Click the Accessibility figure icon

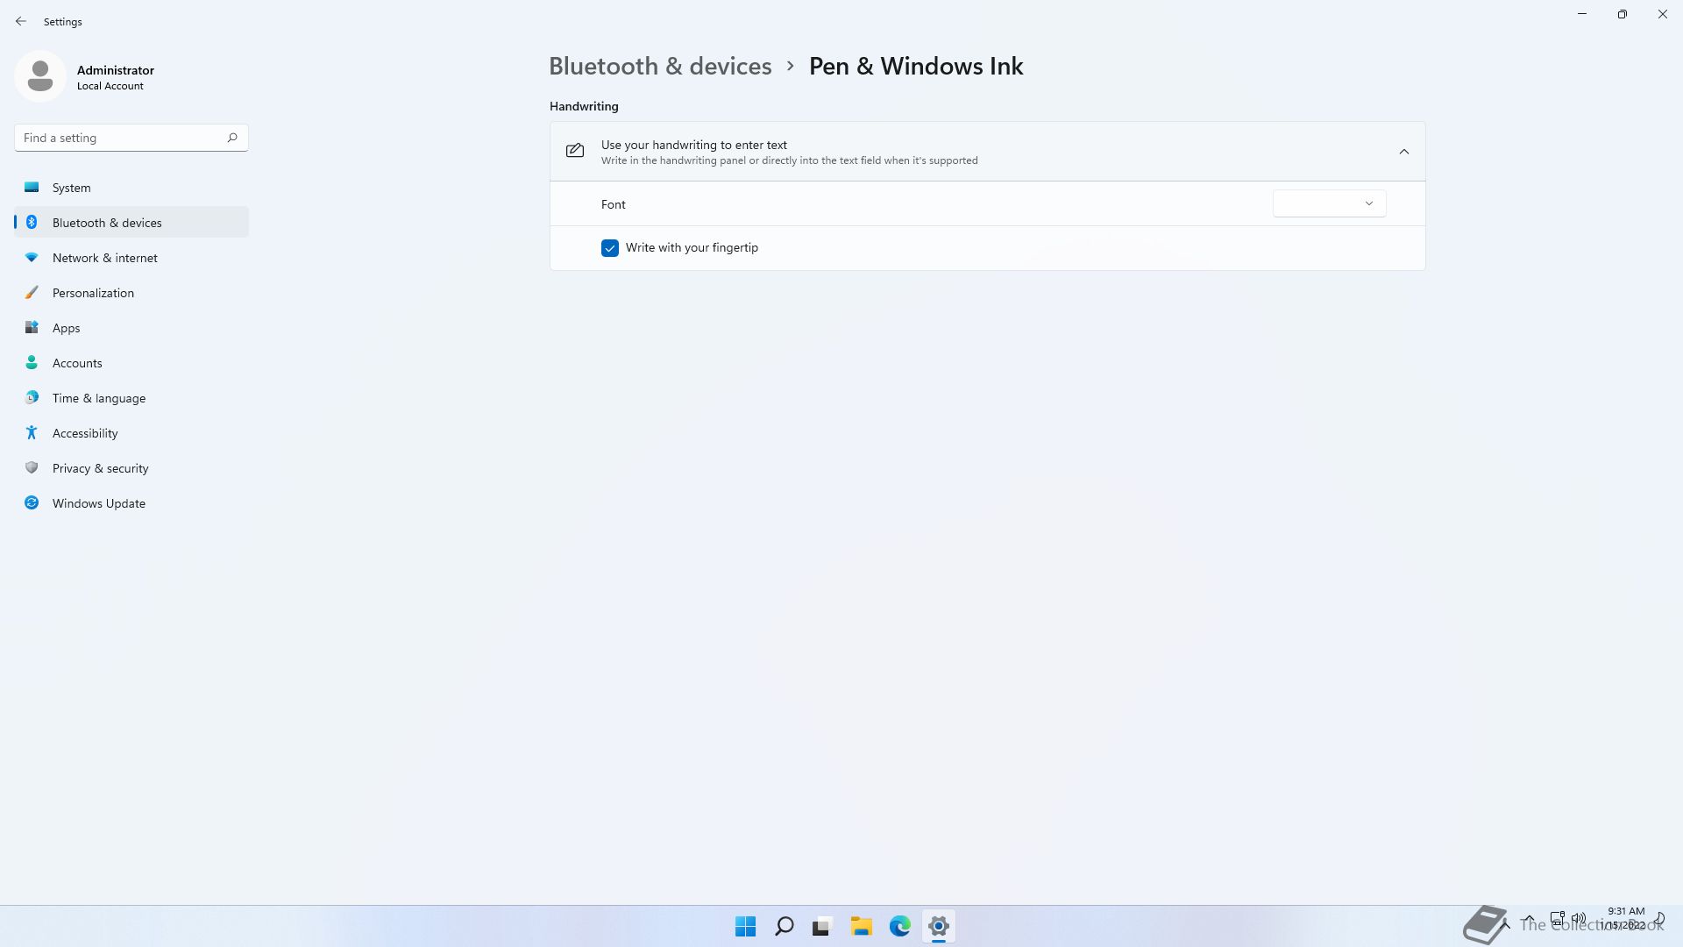[32, 433]
